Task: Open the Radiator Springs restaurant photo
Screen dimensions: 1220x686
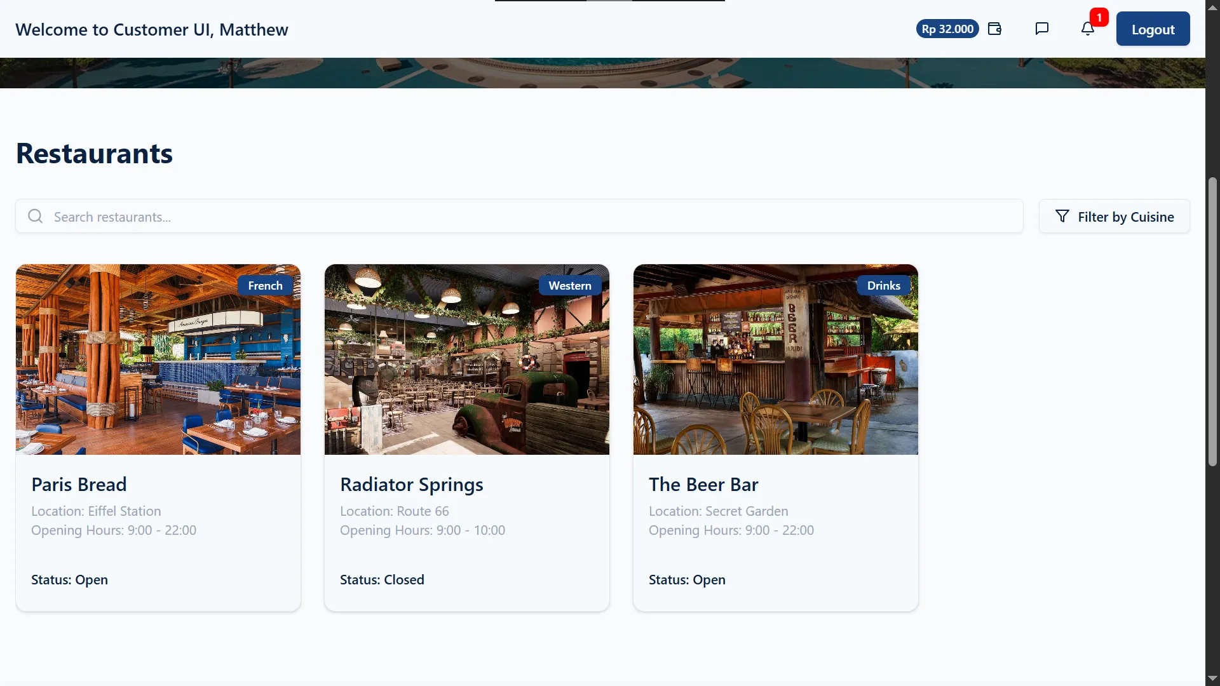Action: [x=467, y=360]
